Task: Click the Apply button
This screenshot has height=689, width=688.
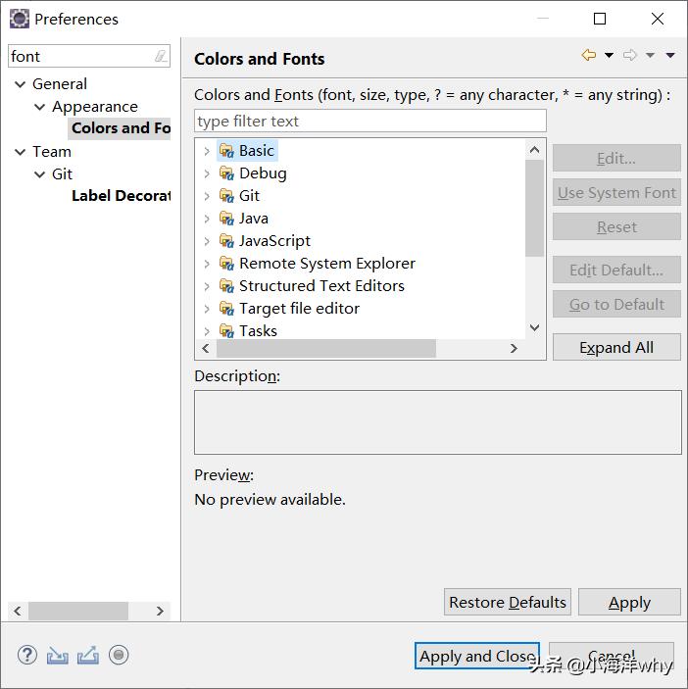Action: (629, 602)
